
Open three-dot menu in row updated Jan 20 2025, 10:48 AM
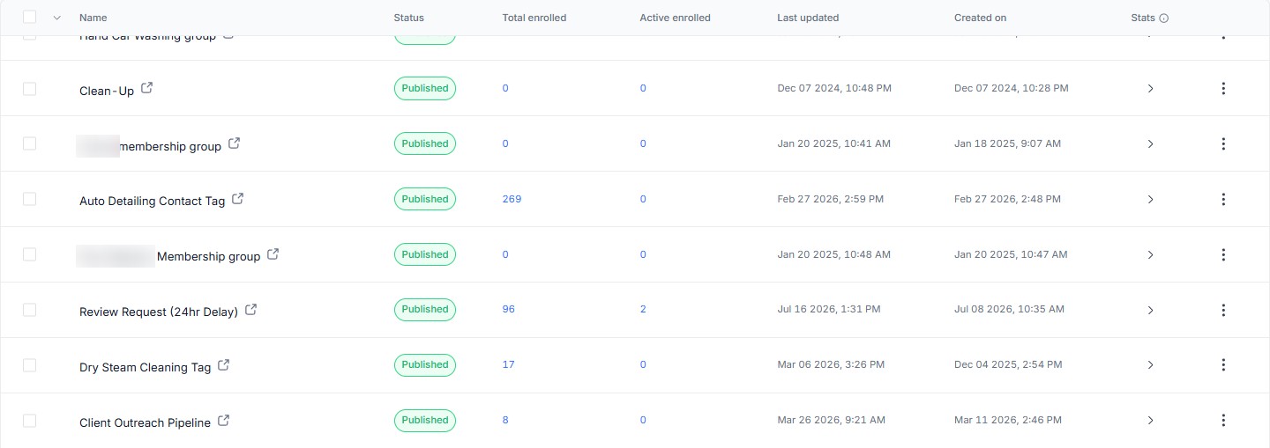tap(1223, 255)
